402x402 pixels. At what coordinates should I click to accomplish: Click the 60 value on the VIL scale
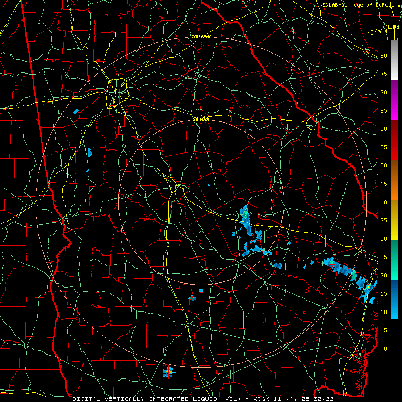384,129
